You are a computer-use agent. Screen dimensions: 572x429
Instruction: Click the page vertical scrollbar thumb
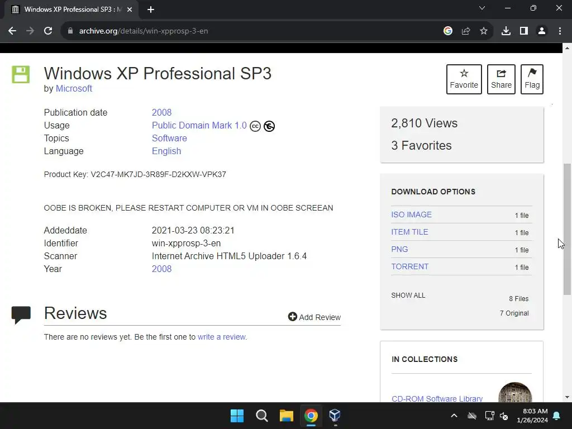coord(567,228)
